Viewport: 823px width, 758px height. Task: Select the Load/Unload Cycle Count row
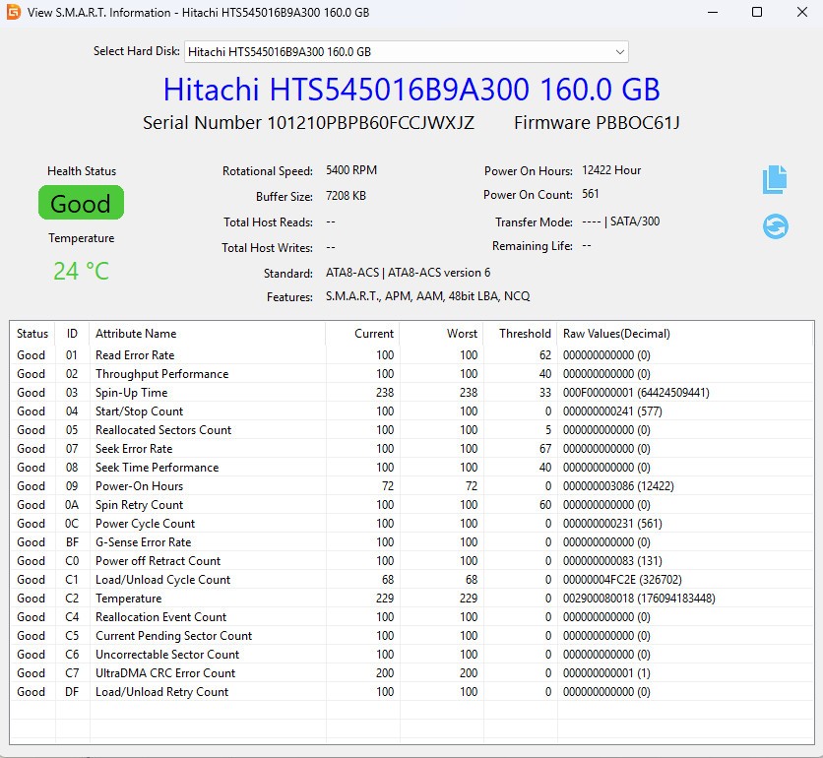[x=411, y=580]
